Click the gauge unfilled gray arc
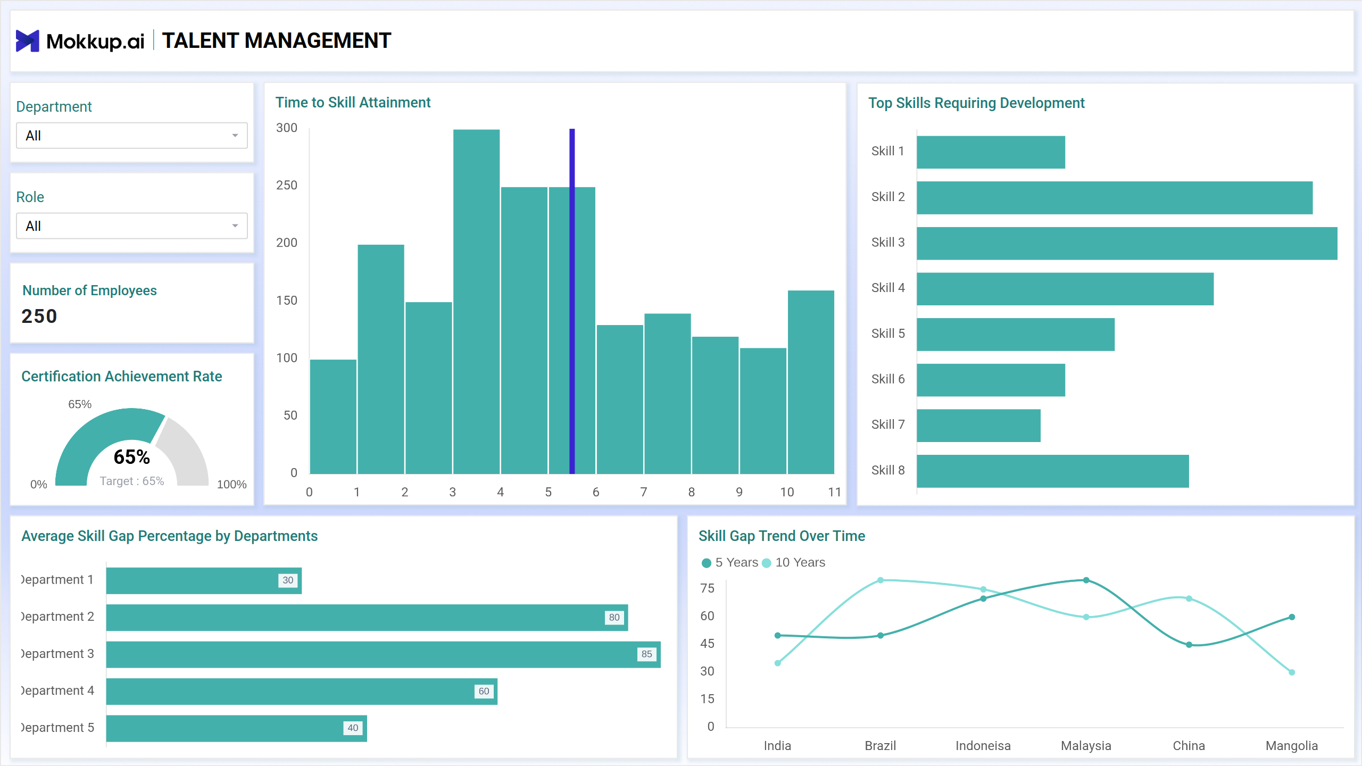This screenshot has width=1362, height=766. (x=187, y=452)
